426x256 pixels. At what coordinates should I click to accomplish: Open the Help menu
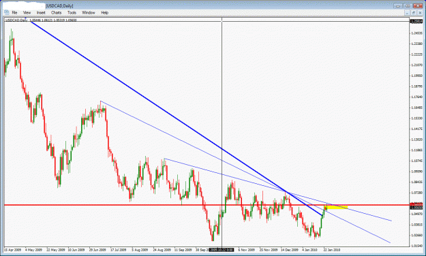coord(104,12)
